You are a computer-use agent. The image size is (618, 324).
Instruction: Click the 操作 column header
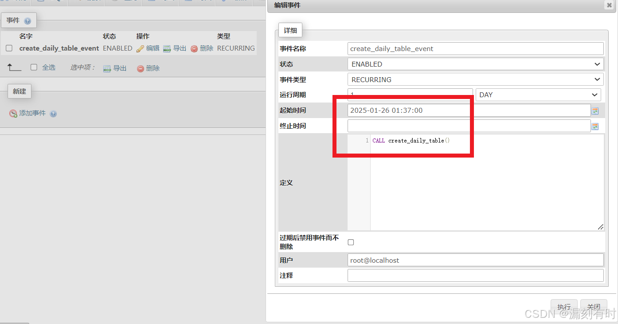(143, 36)
